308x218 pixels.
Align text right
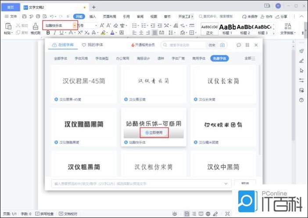pyautogui.click(x=148, y=33)
